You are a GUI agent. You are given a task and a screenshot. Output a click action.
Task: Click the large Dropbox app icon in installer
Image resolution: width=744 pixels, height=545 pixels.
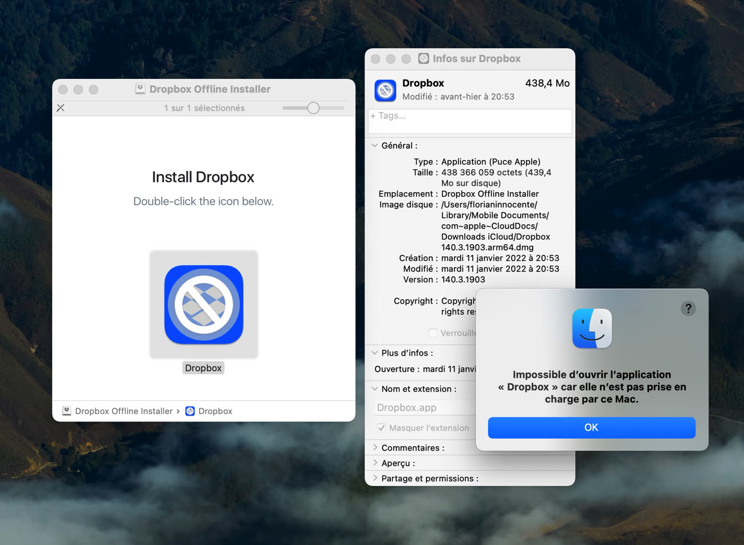pos(204,304)
